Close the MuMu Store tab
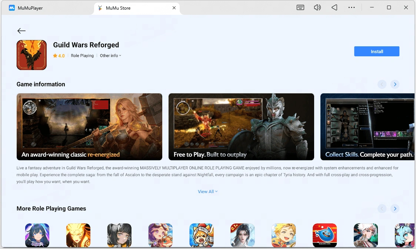 pos(174,8)
